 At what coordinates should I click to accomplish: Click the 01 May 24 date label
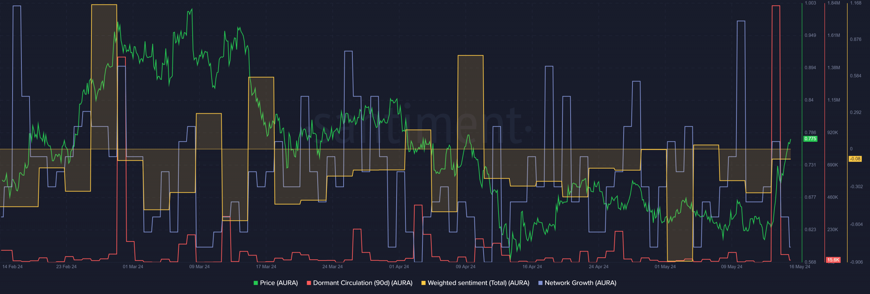point(665,267)
